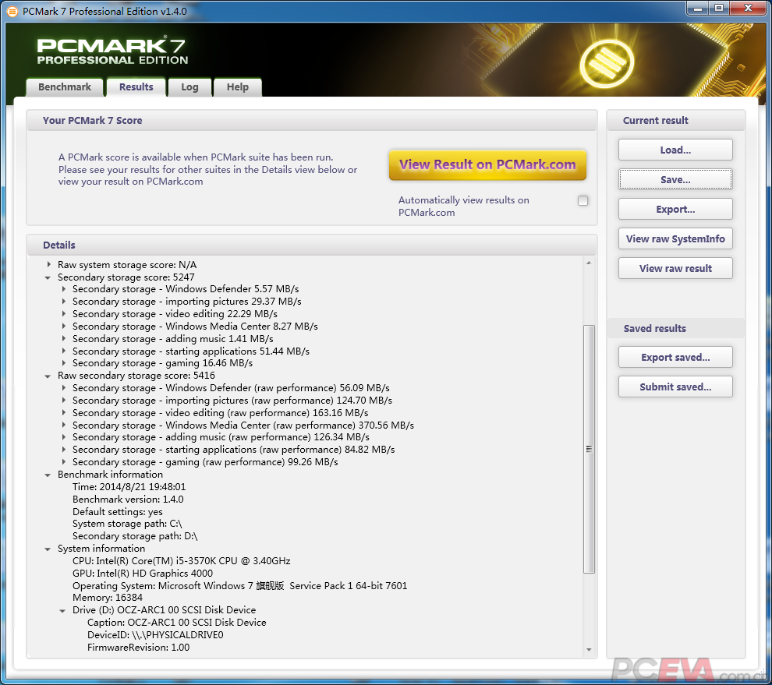Image resolution: width=772 pixels, height=685 pixels.
Task: Collapse the Secondary storage score section
Action: tap(47, 277)
